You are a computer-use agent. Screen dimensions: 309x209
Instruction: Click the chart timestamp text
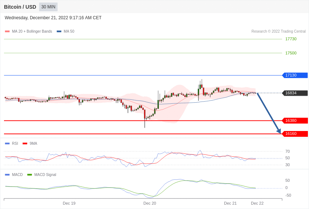pyautogui.click(x=53, y=18)
